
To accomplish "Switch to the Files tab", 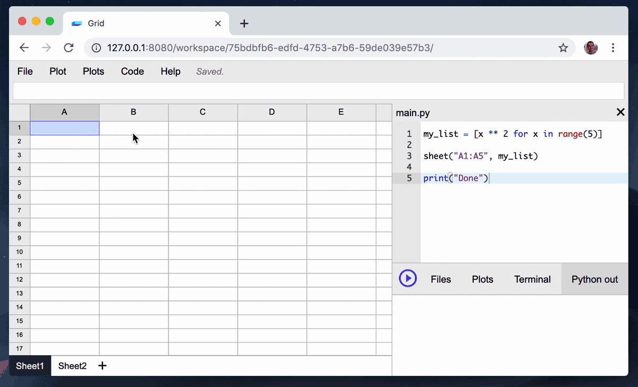I will 441,279.
